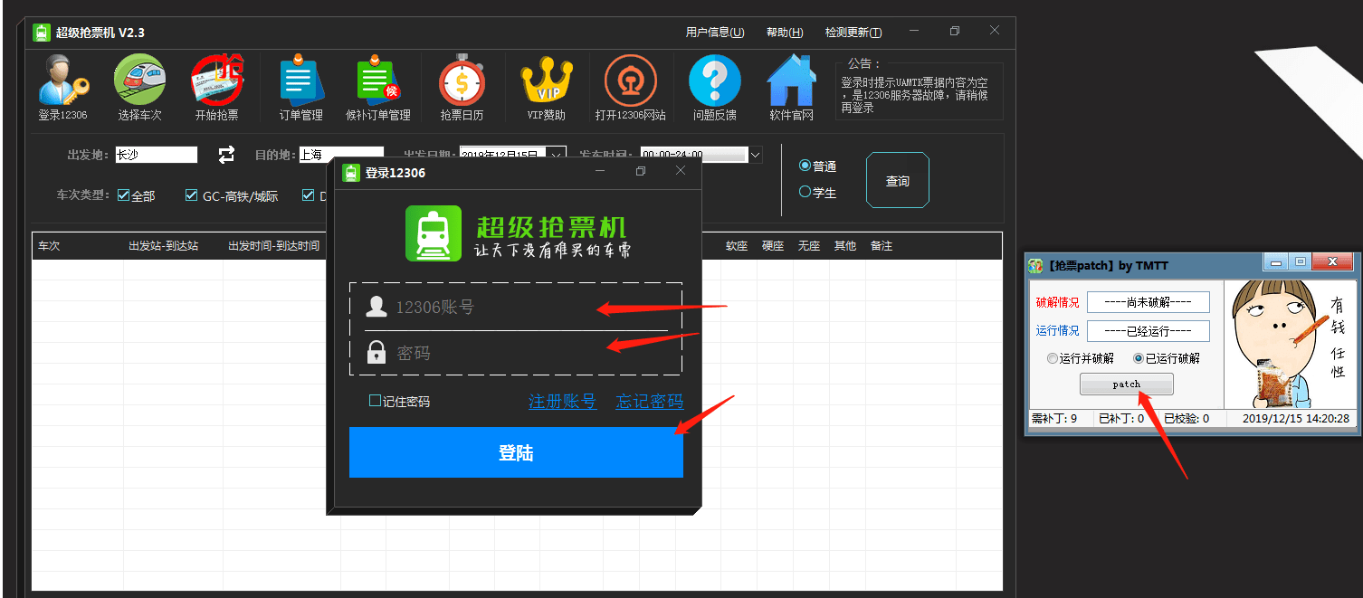Click the VIP赞助 sponsor icon

click(x=547, y=86)
